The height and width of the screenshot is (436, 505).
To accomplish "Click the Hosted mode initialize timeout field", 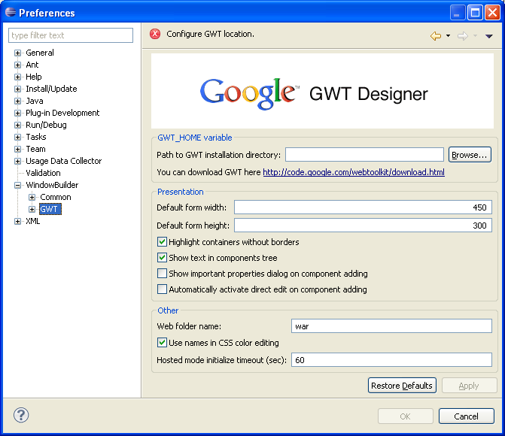I will click(x=391, y=360).
